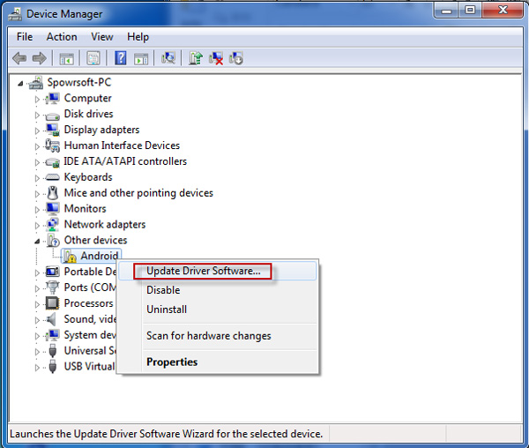Expand the Keyboards node
This screenshot has width=529, height=448.
37,178
